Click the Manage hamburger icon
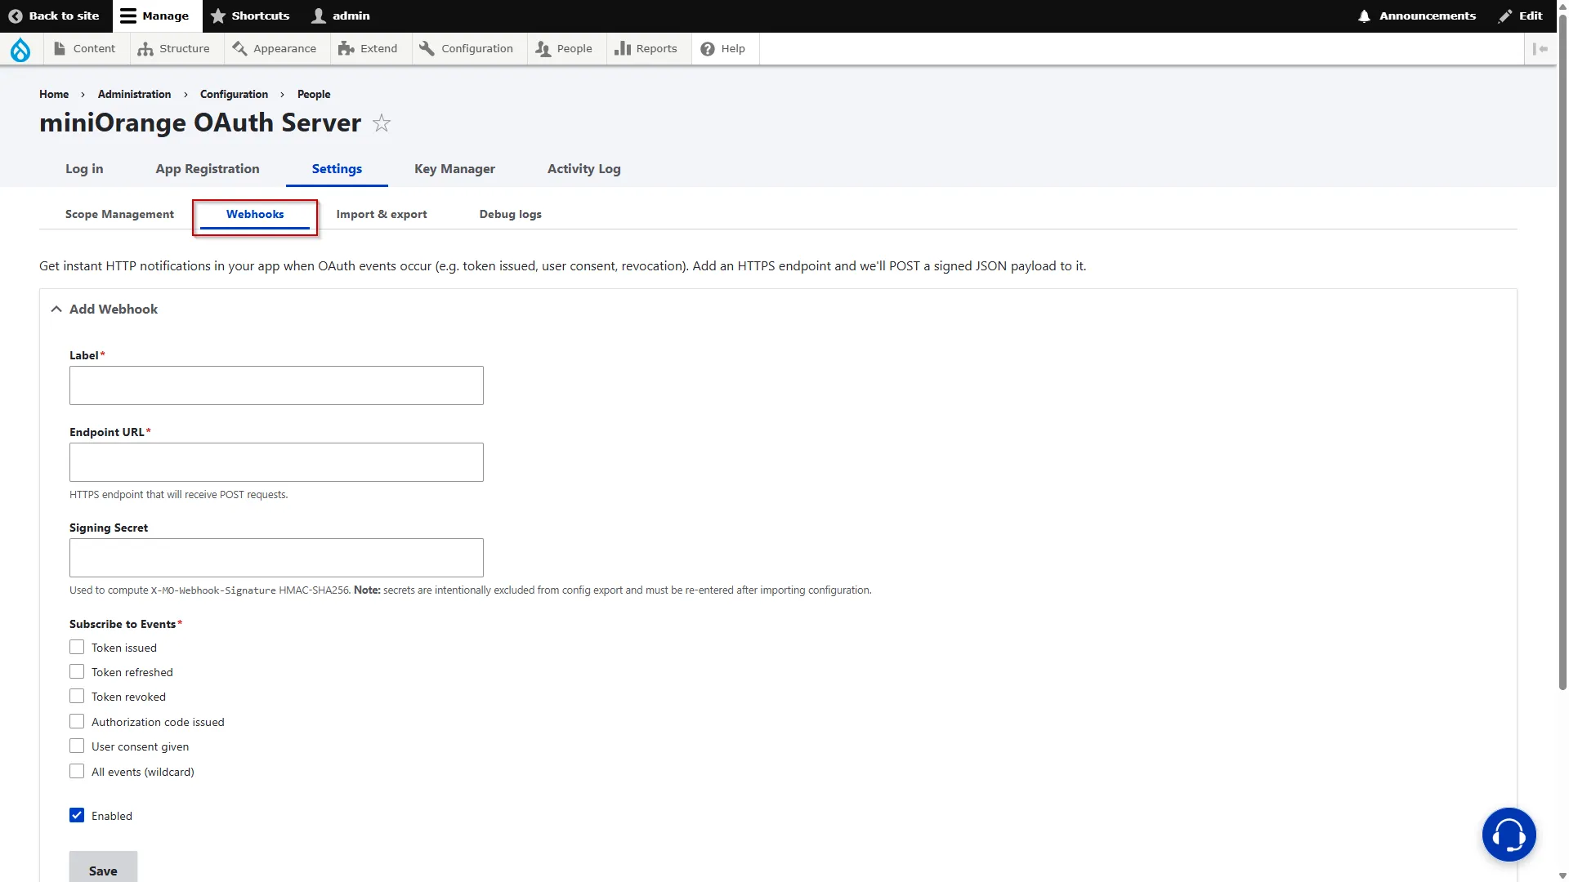Viewport: 1569px width, 882px height. click(x=128, y=16)
